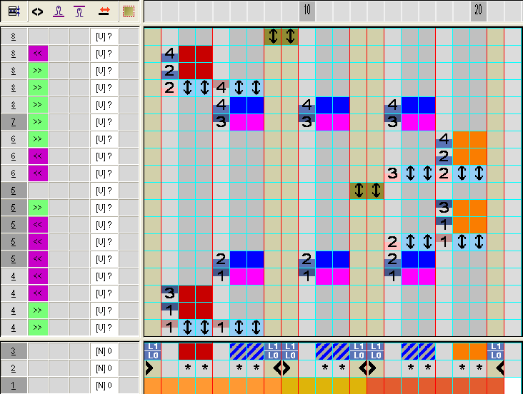Viewport: 523px width, 394px height.
Task: Click the angle brackets direction icon
Action: (x=37, y=11)
